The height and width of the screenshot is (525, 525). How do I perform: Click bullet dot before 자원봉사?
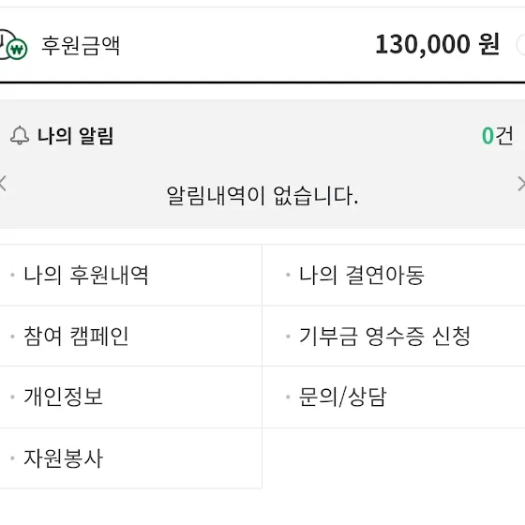(x=13, y=457)
